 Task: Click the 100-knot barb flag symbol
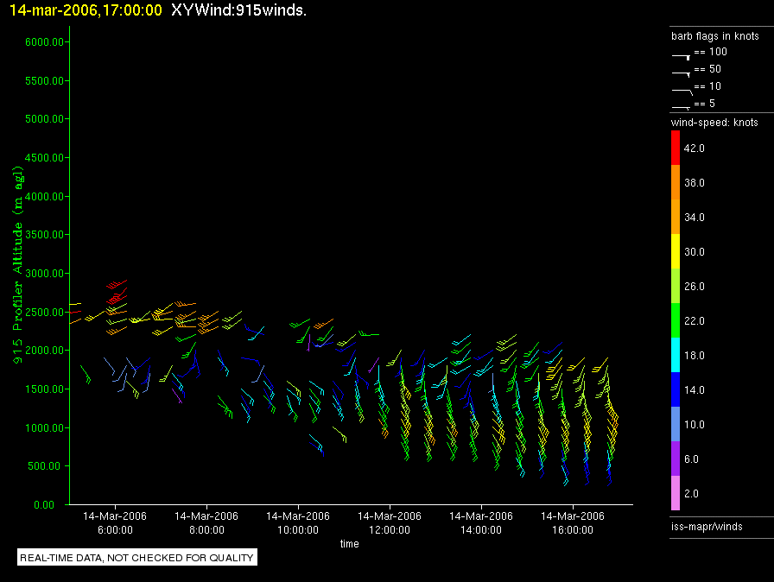click(x=682, y=54)
